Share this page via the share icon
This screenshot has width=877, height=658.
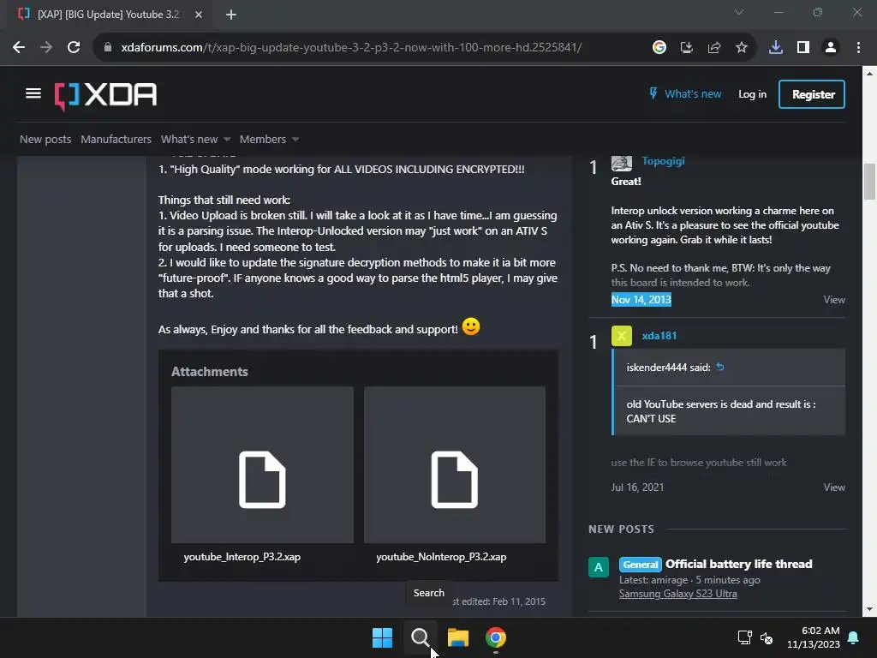click(713, 48)
